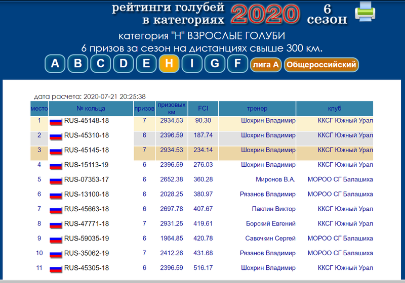Open ring number RUS-45310-18
This screenshot has width=405, height=283.
[x=87, y=135]
